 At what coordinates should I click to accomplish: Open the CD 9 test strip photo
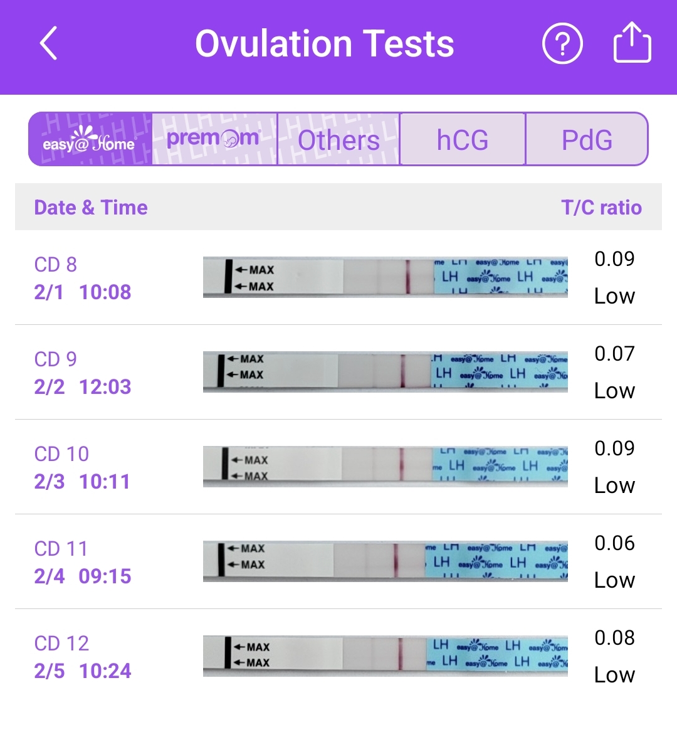(x=385, y=371)
